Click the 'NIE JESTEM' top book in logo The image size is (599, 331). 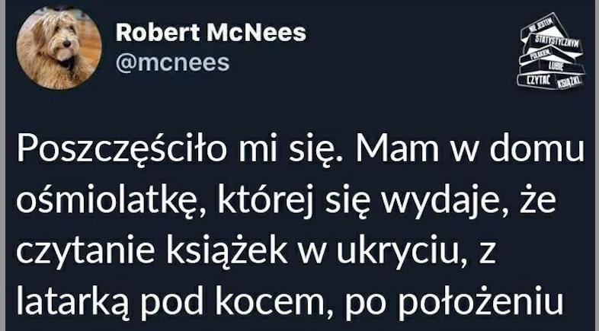coord(541,24)
